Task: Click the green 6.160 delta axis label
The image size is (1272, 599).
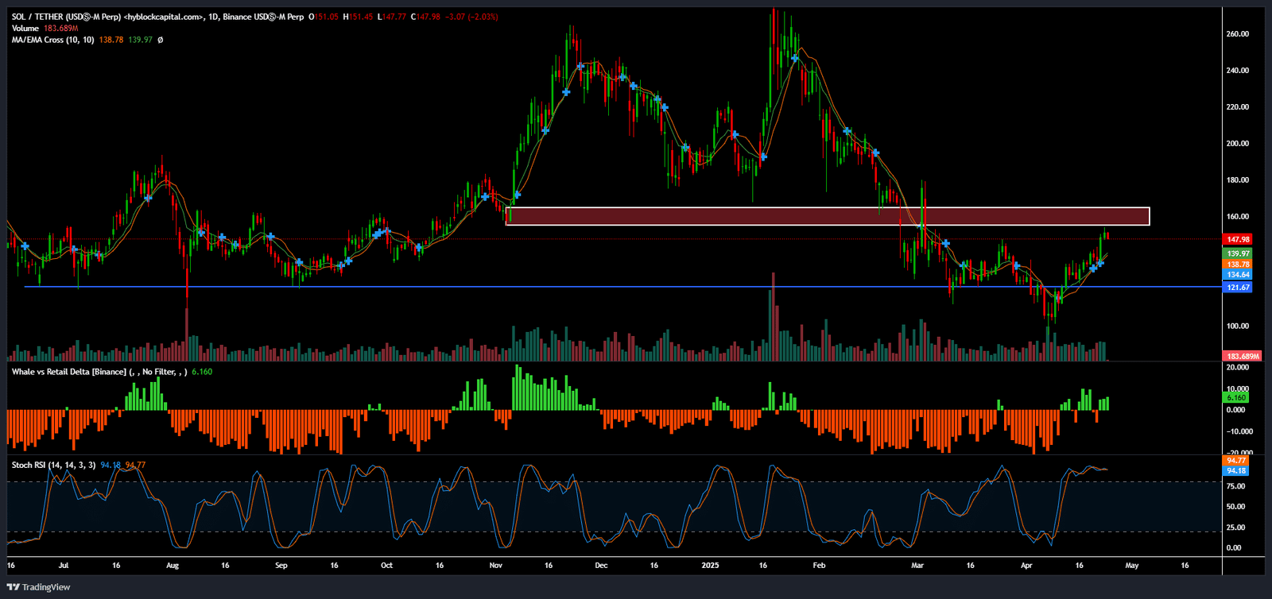Action: click(1235, 397)
